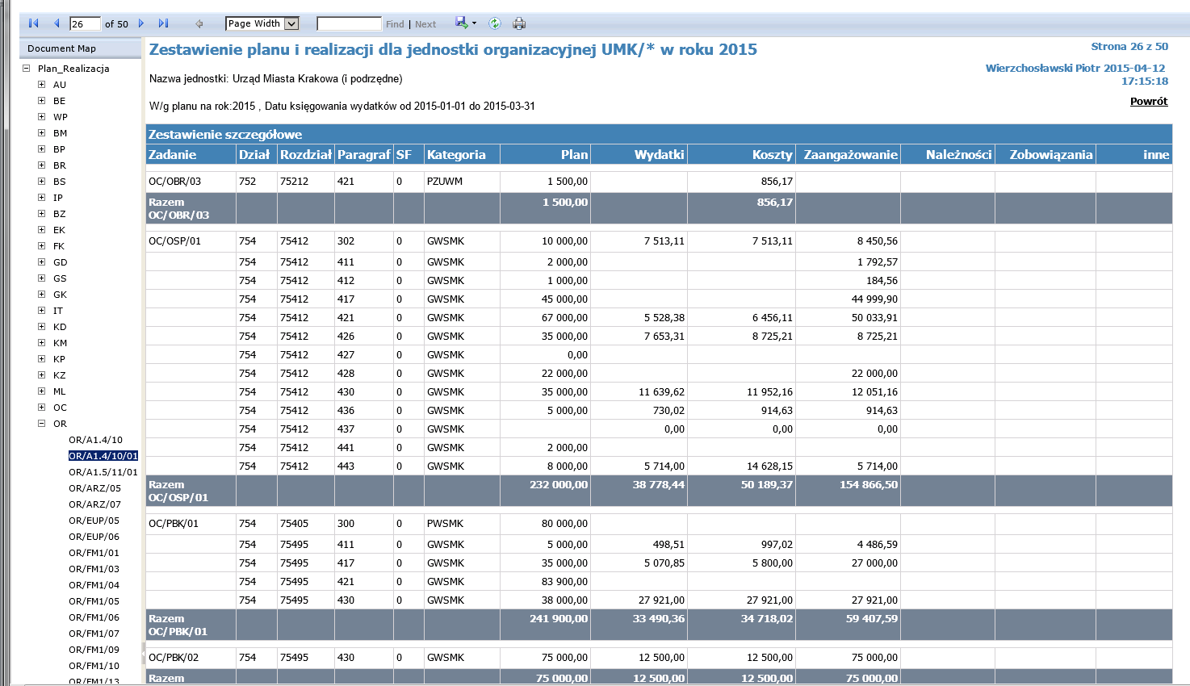The width and height of the screenshot is (1190, 686).
Task: Click the 232 000,00 plan total
Action: [559, 485]
